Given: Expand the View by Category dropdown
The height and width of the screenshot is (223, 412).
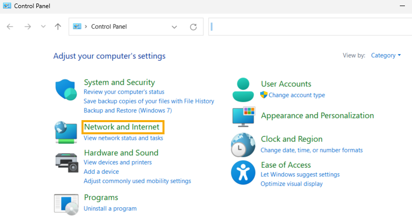Looking at the screenshot, I should point(386,55).
